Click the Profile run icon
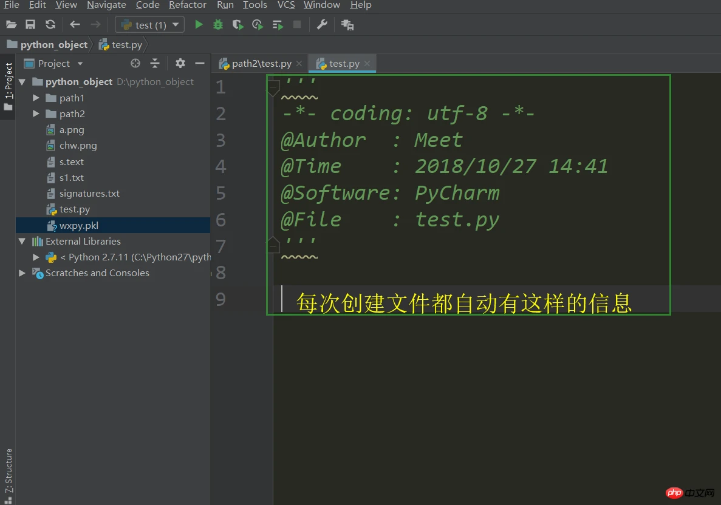721x505 pixels. pos(258,25)
